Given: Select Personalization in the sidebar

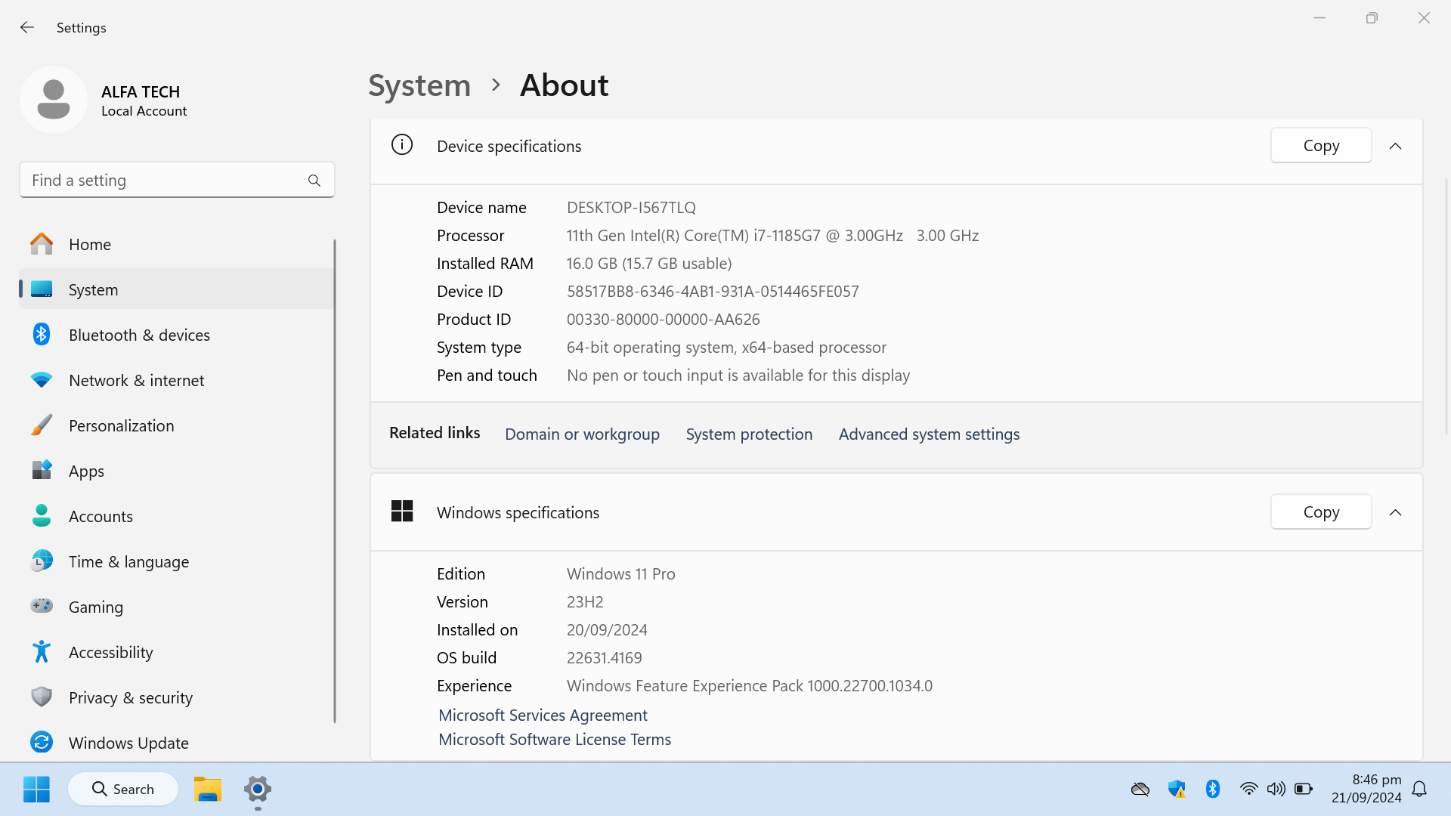Looking at the screenshot, I should [176, 425].
